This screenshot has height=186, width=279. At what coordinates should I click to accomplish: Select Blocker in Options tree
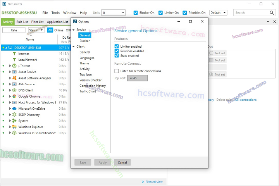coord(84,41)
